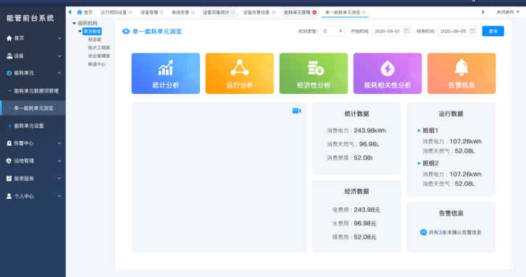Close the 设备告警设置 tab

pyautogui.click(x=274, y=12)
